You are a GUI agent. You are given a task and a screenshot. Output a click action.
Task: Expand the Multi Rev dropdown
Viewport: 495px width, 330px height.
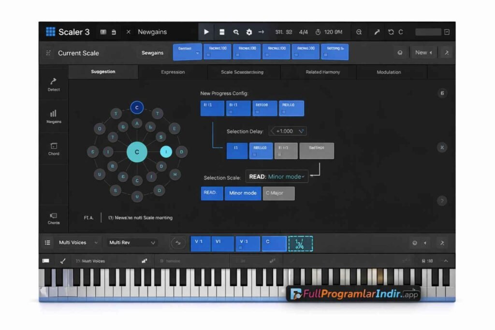click(x=131, y=243)
